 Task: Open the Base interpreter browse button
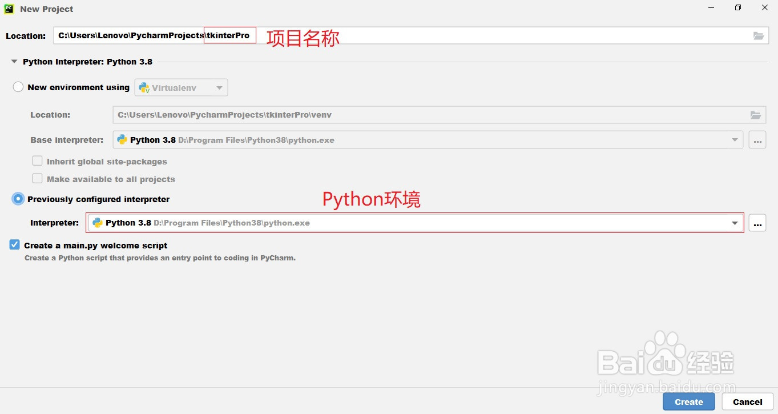pos(757,139)
